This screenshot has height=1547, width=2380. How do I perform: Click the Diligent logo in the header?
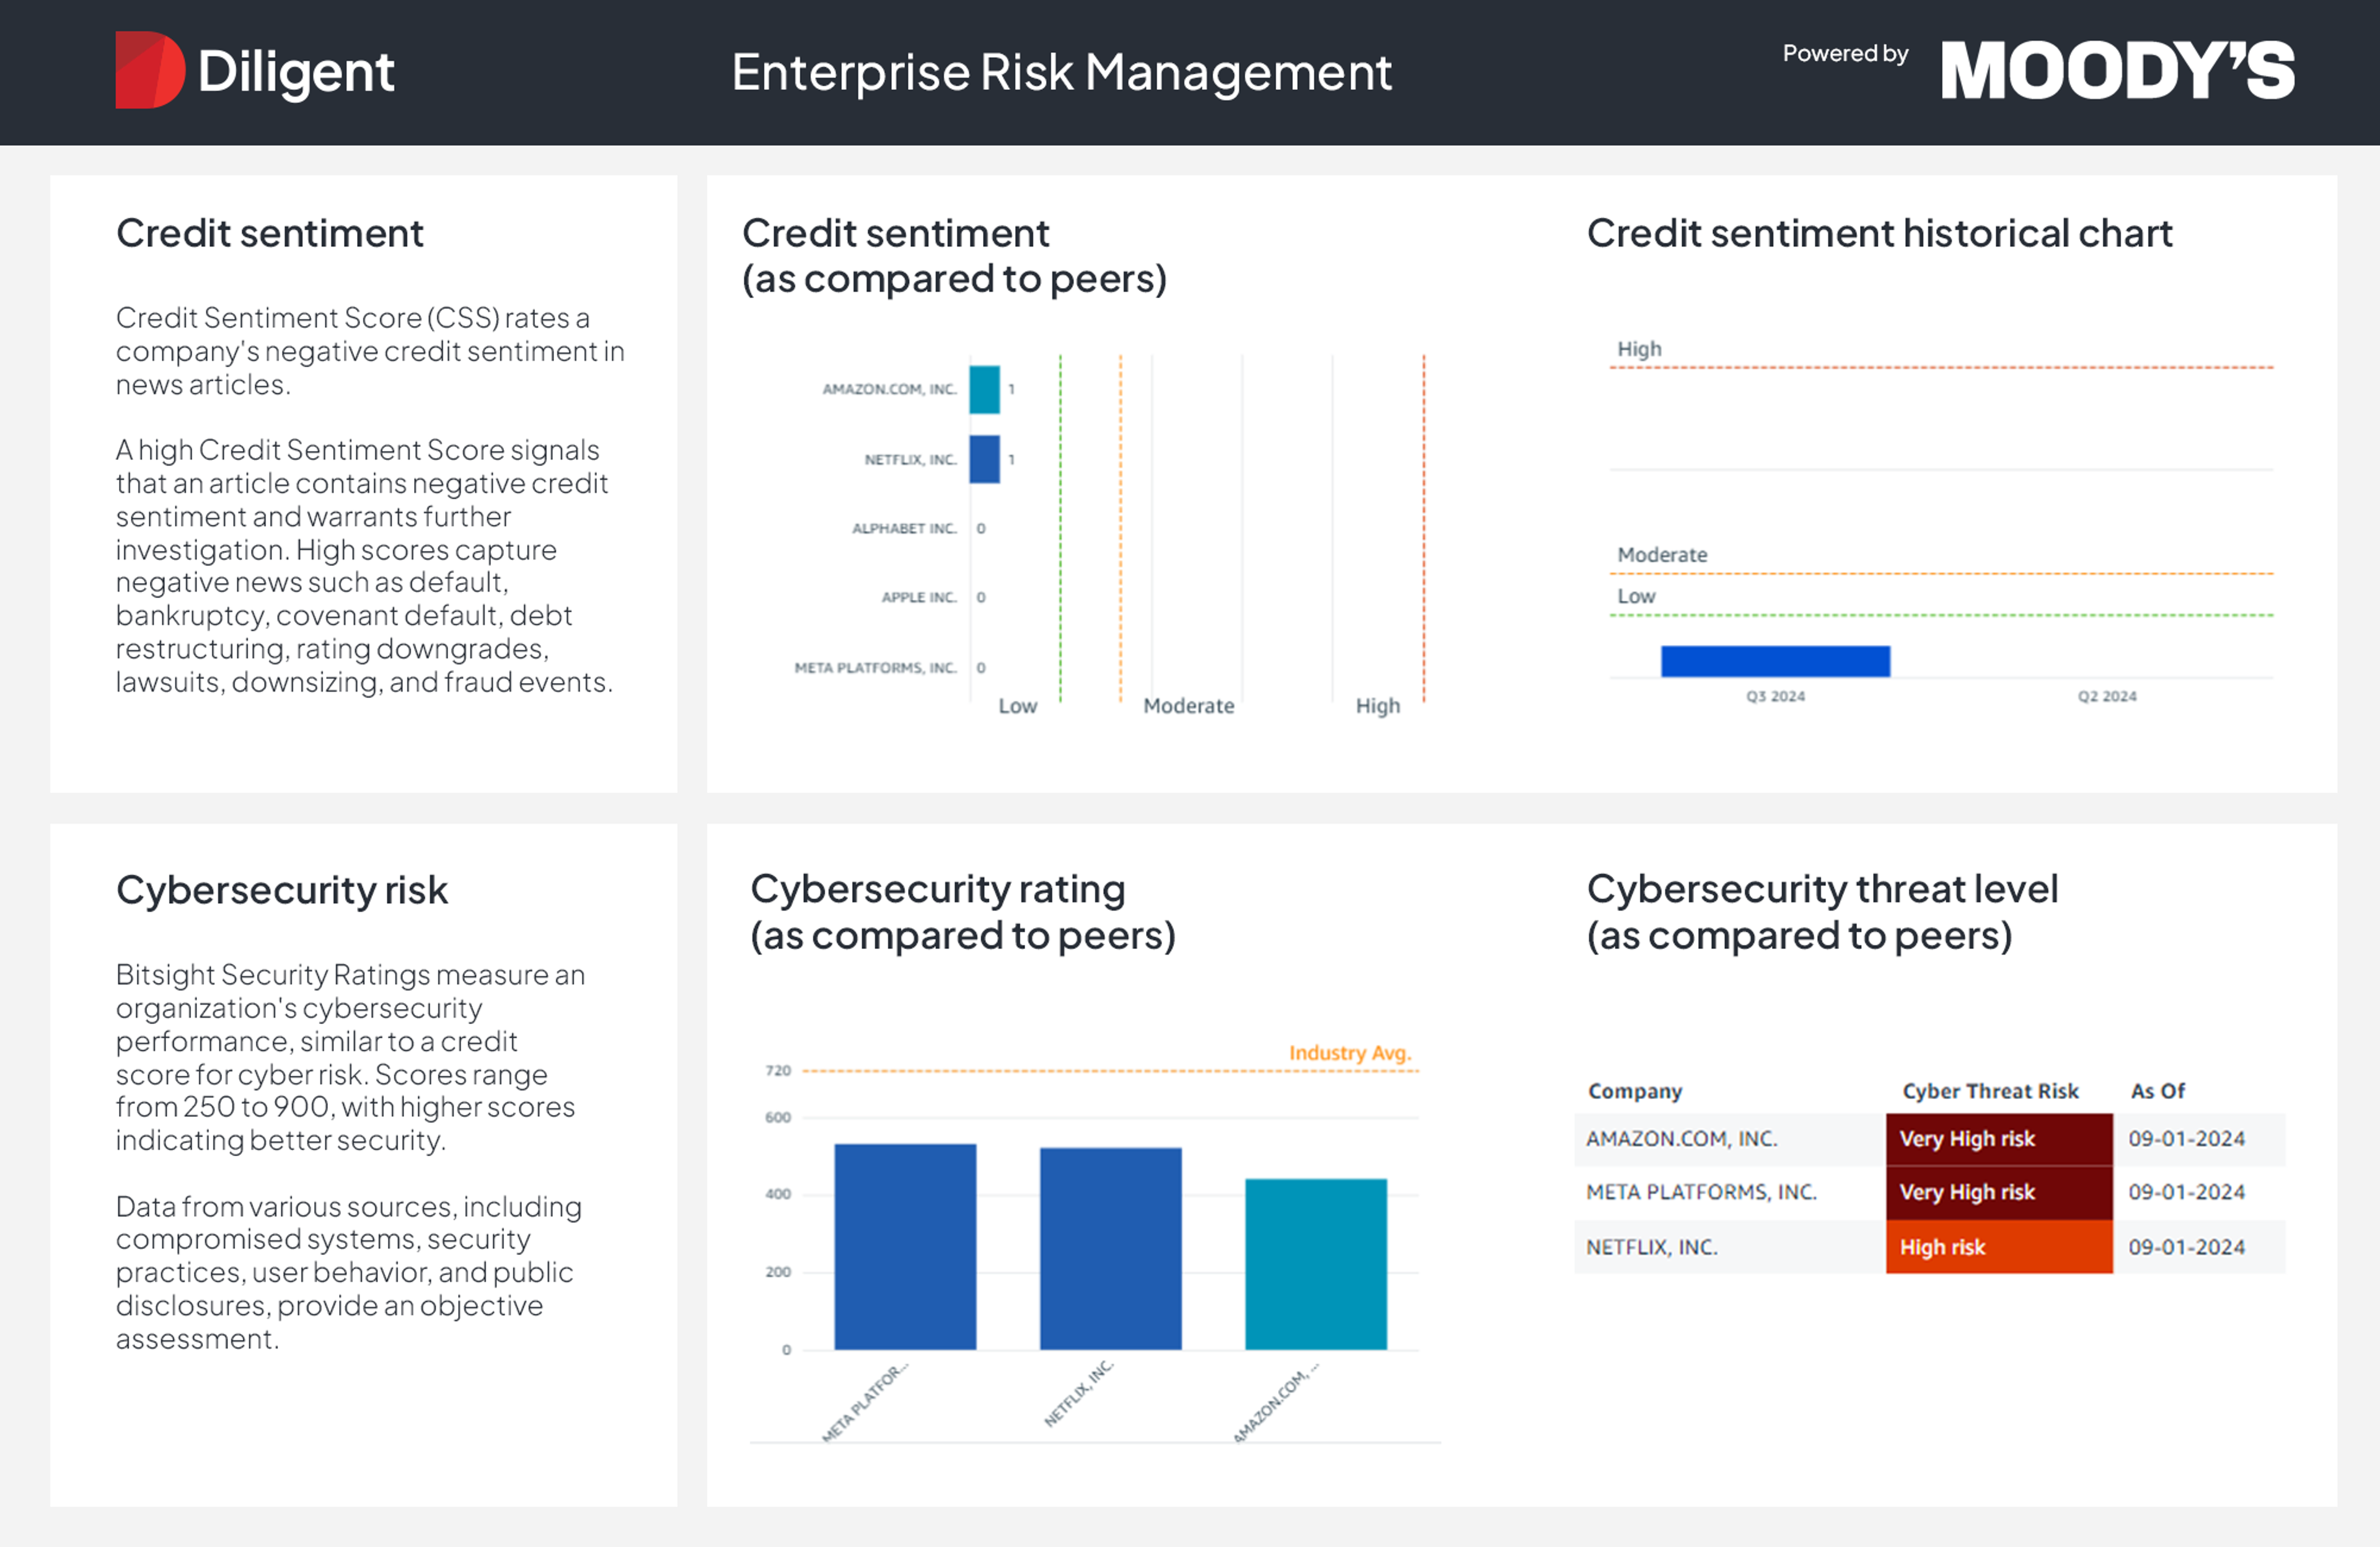[x=255, y=70]
